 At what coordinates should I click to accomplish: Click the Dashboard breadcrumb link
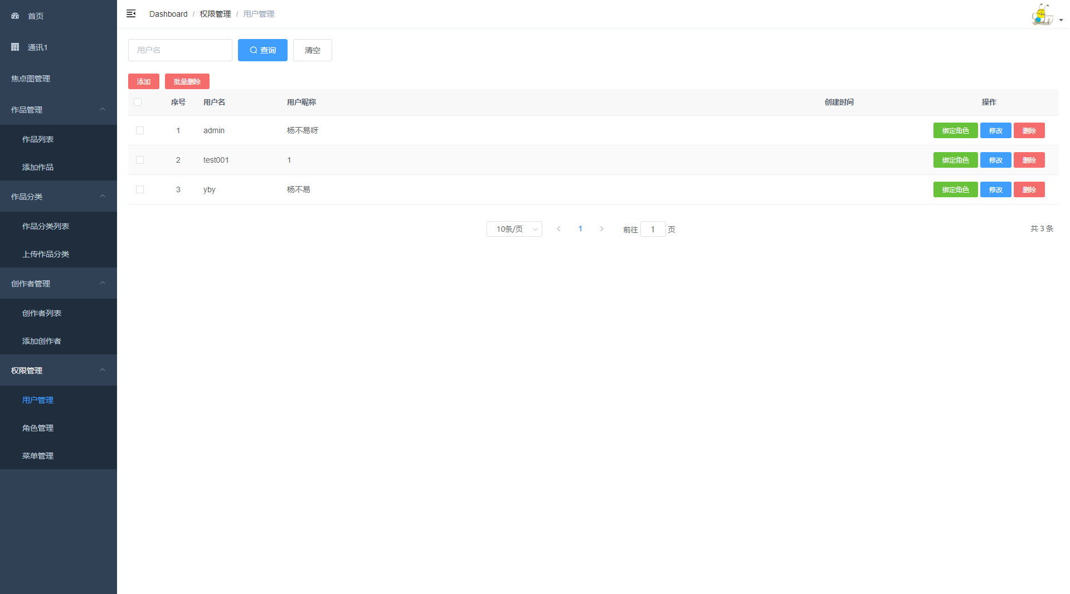[x=168, y=14]
